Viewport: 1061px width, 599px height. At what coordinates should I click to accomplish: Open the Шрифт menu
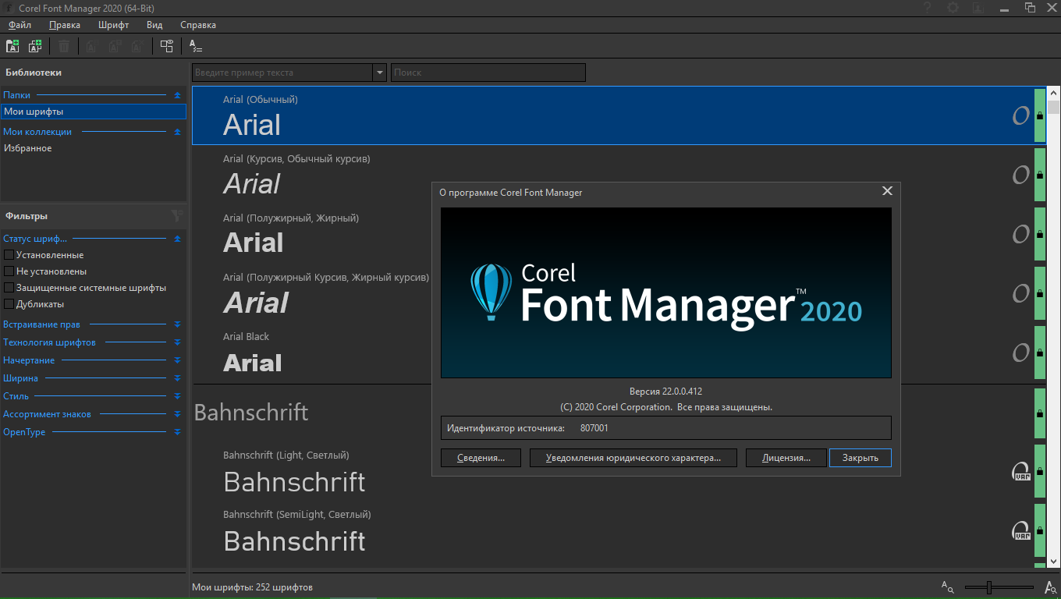point(113,25)
